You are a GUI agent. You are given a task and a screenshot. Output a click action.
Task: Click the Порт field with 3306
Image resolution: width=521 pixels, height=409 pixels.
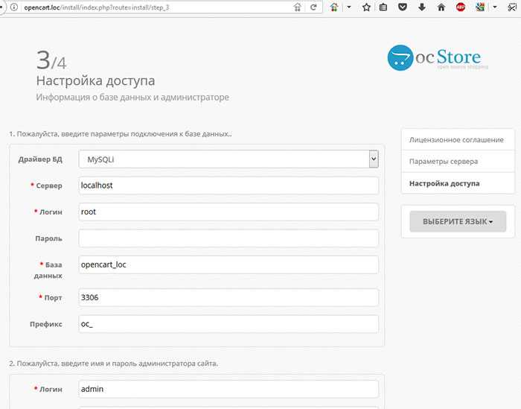pos(228,297)
